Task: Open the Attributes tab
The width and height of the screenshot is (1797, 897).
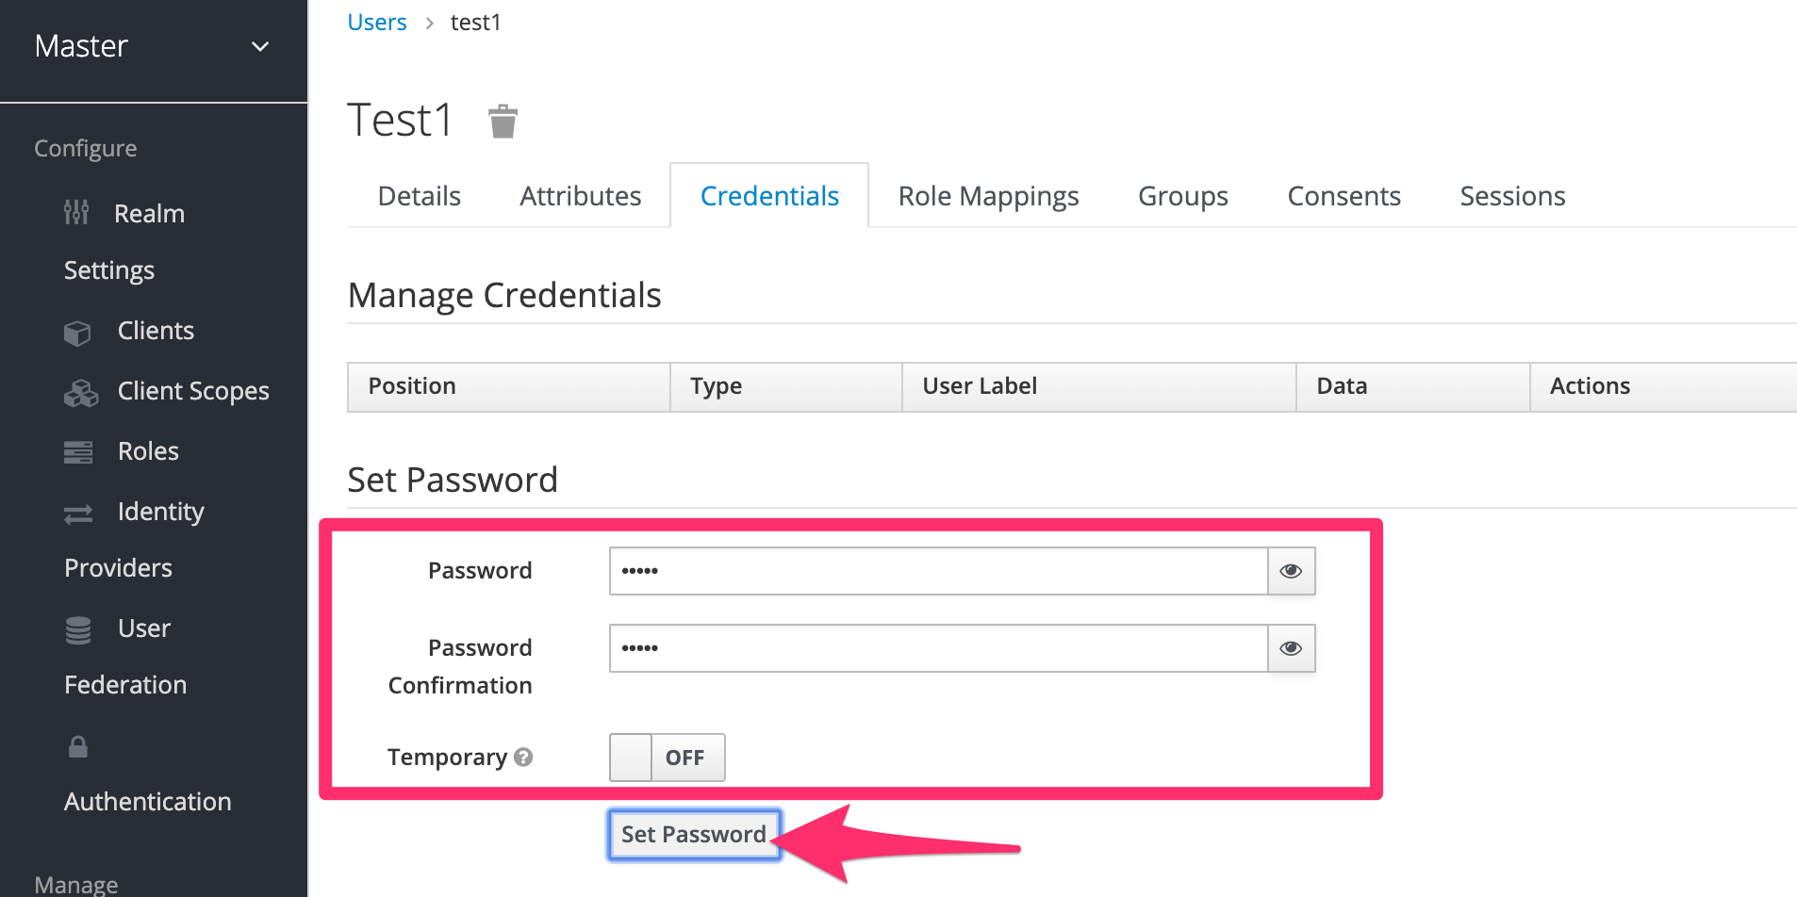Action: point(581,196)
